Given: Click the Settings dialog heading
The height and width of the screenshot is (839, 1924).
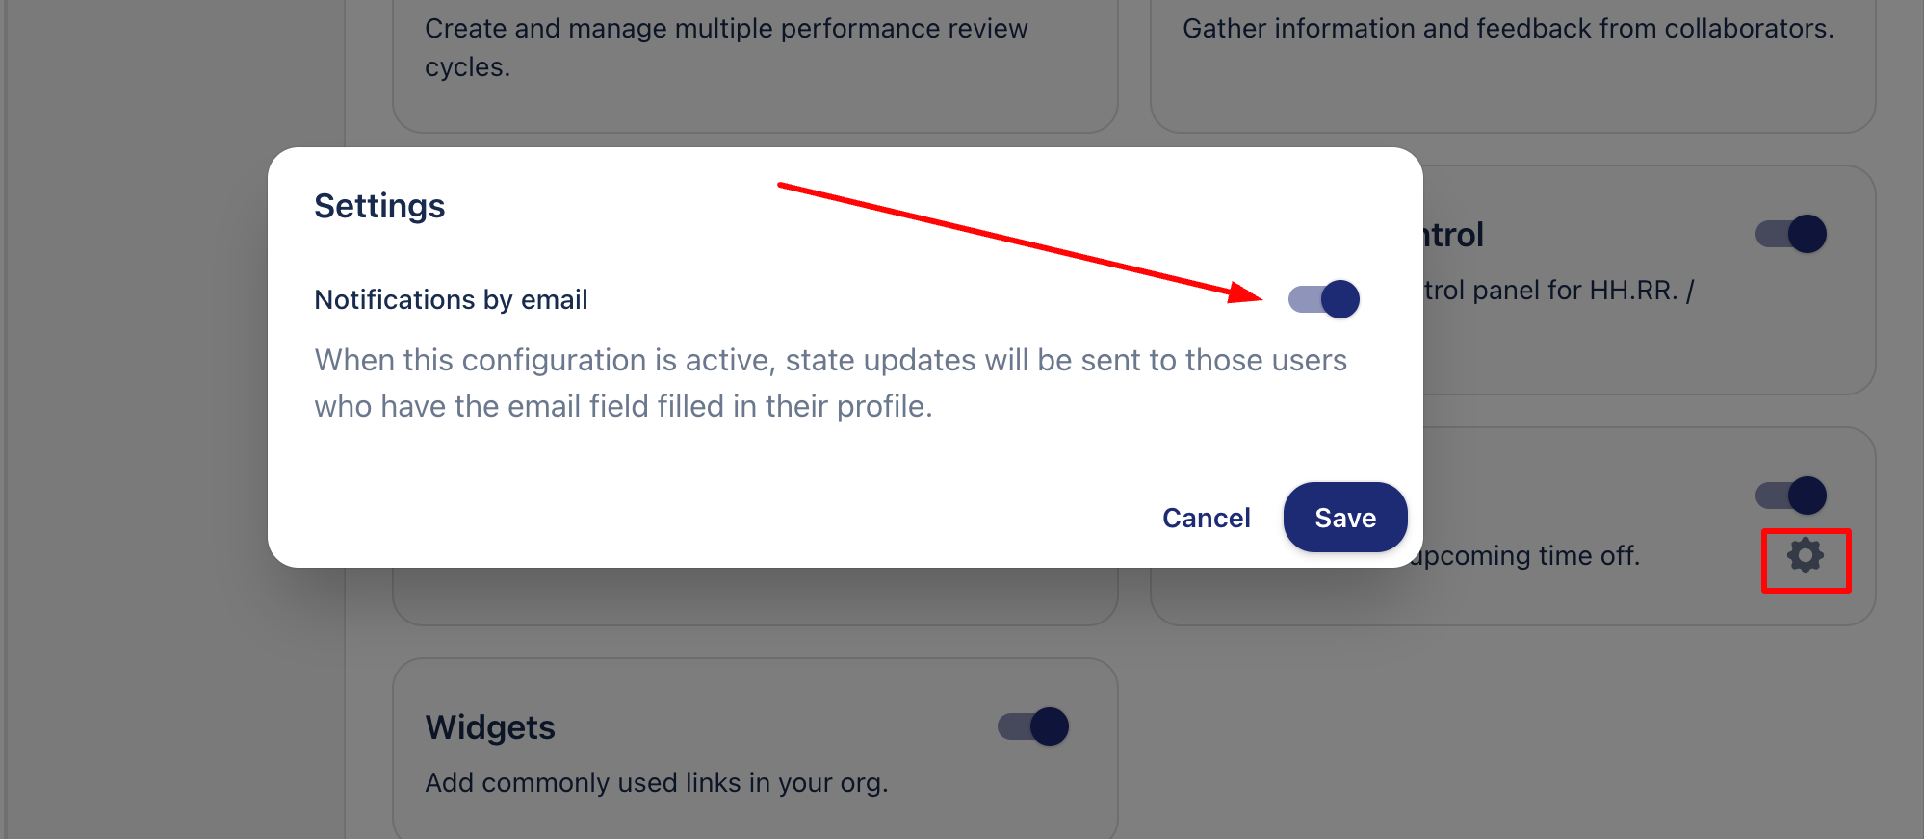Looking at the screenshot, I should click(379, 206).
